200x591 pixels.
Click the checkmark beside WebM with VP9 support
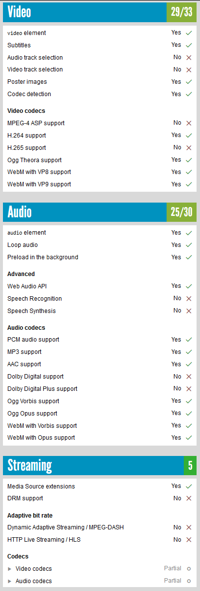click(x=189, y=184)
